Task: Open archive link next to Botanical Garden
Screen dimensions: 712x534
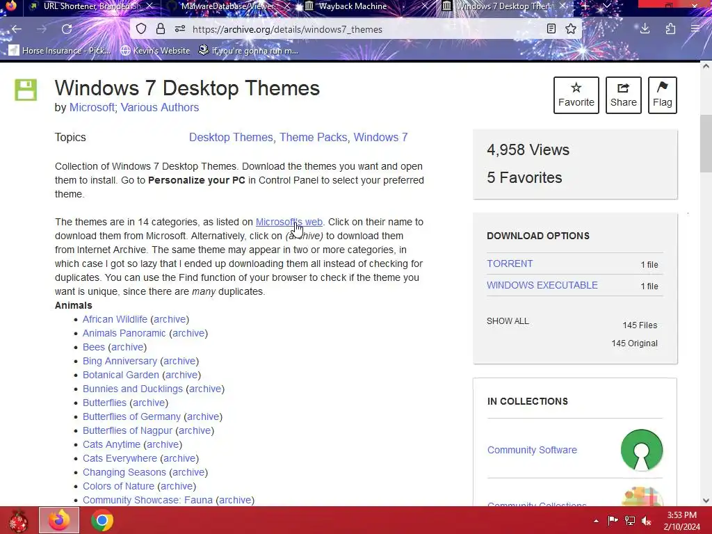Action: click(181, 375)
